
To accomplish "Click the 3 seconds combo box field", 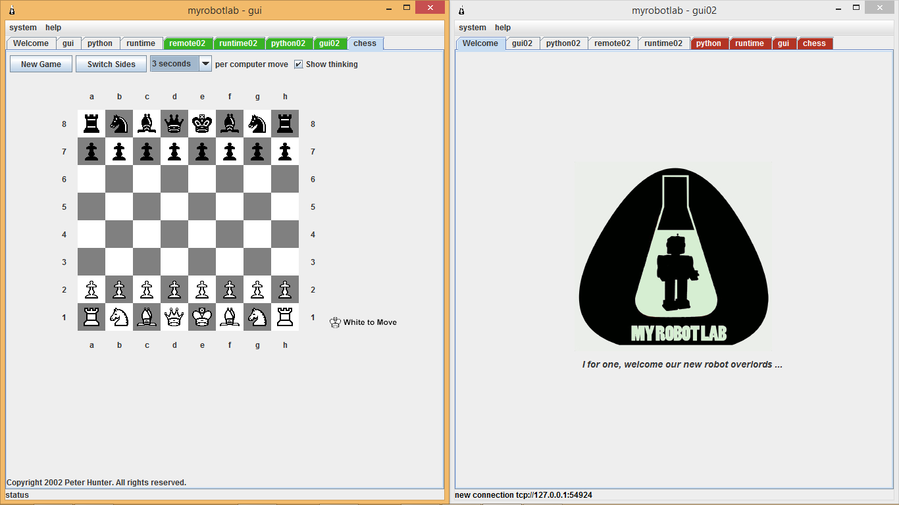I will click(x=174, y=64).
